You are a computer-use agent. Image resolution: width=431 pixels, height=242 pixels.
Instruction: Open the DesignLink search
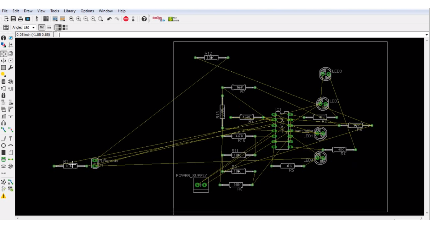159,19
